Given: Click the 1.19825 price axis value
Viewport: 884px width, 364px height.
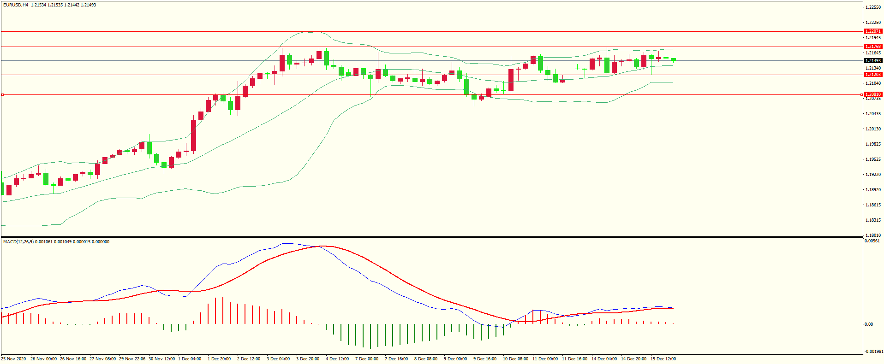Looking at the screenshot, I should pos(873,144).
